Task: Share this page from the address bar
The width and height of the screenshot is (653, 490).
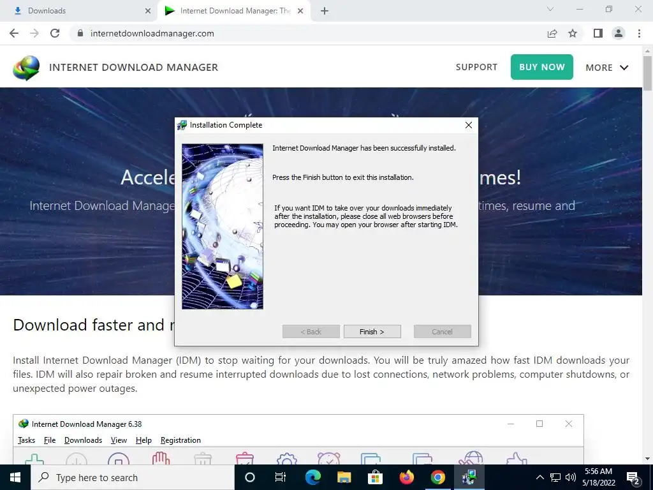Action: pos(552,33)
